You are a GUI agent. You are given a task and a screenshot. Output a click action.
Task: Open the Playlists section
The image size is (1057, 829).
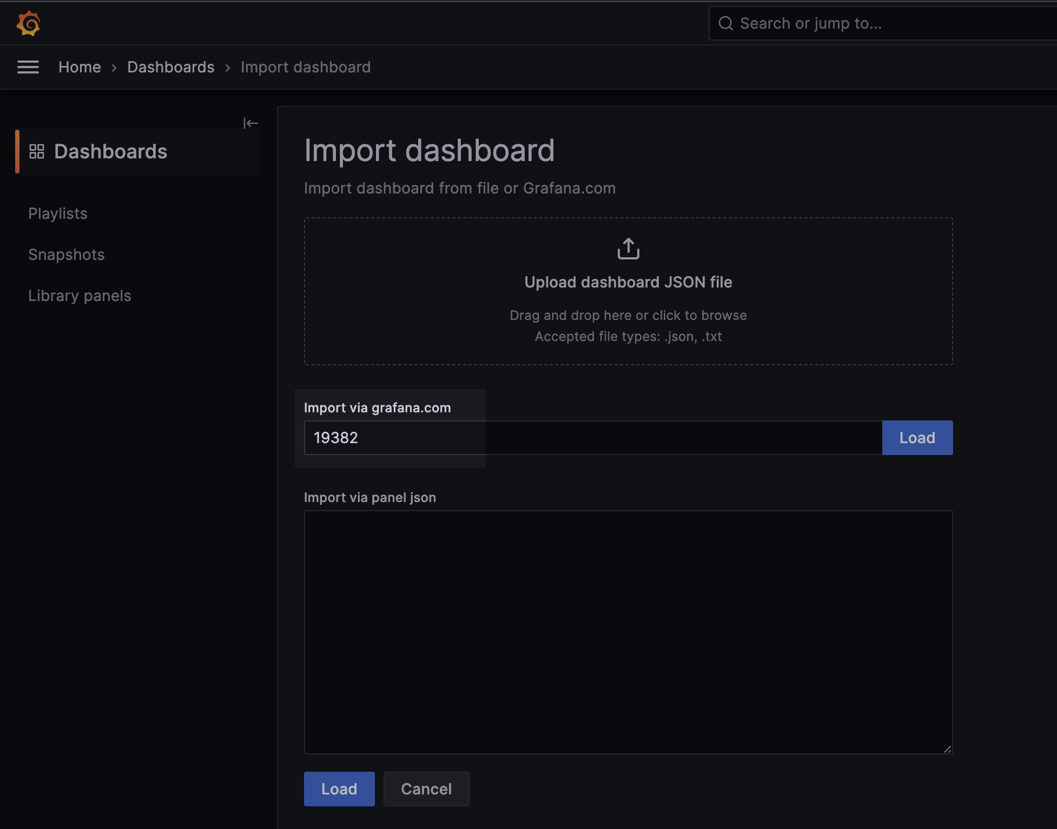click(57, 213)
